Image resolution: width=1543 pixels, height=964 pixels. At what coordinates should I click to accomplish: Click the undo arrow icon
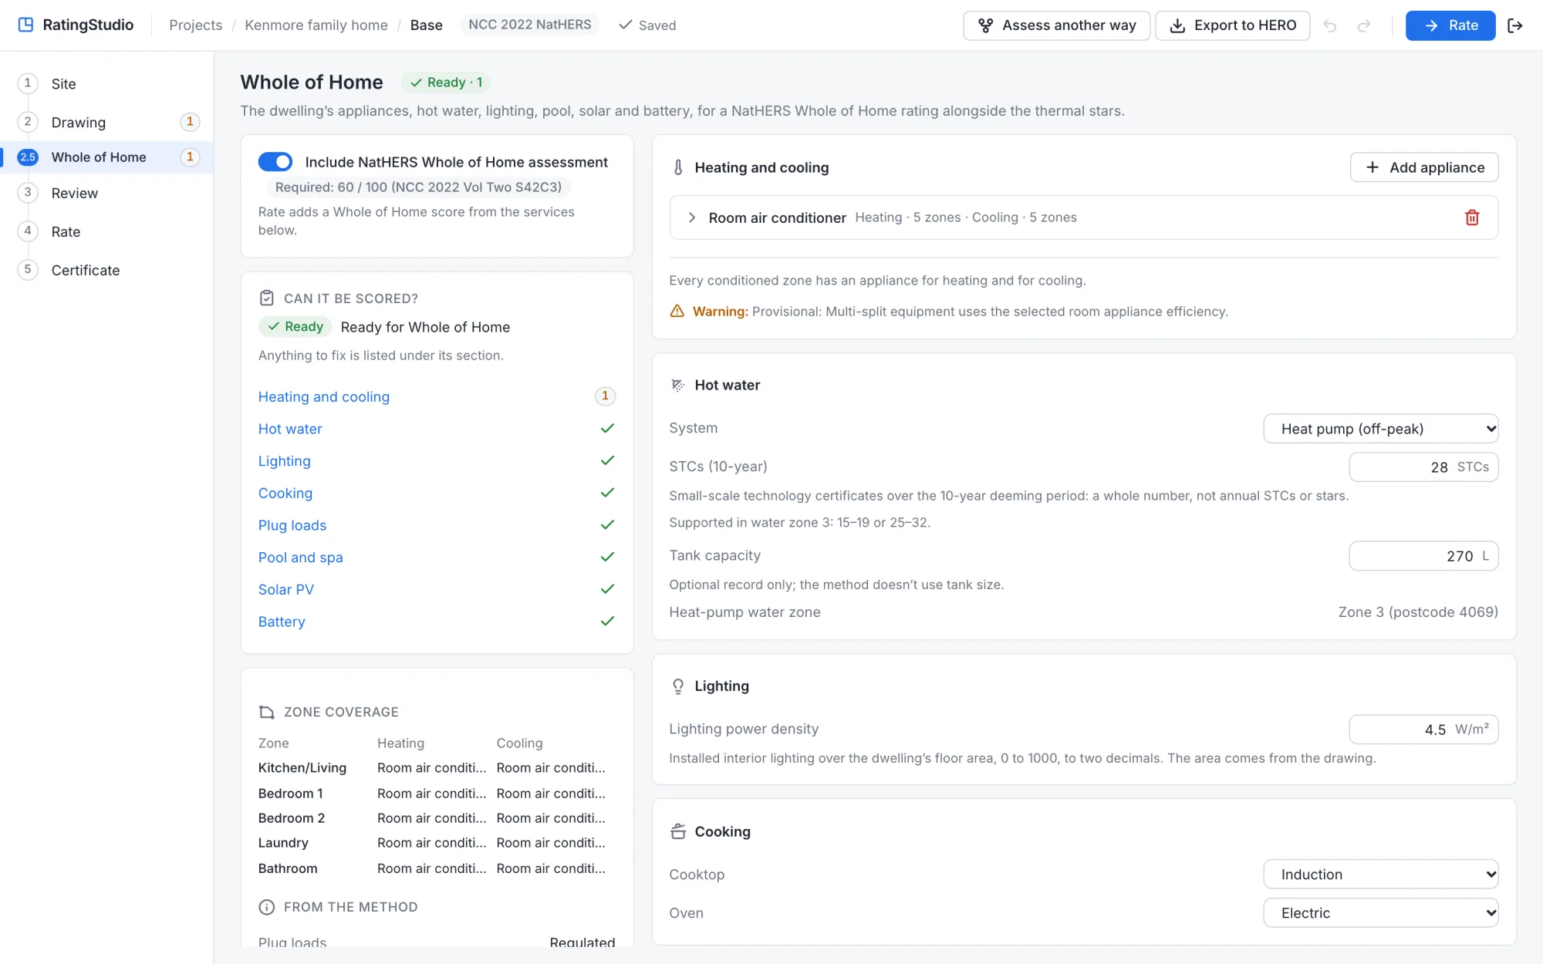(1329, 25)
